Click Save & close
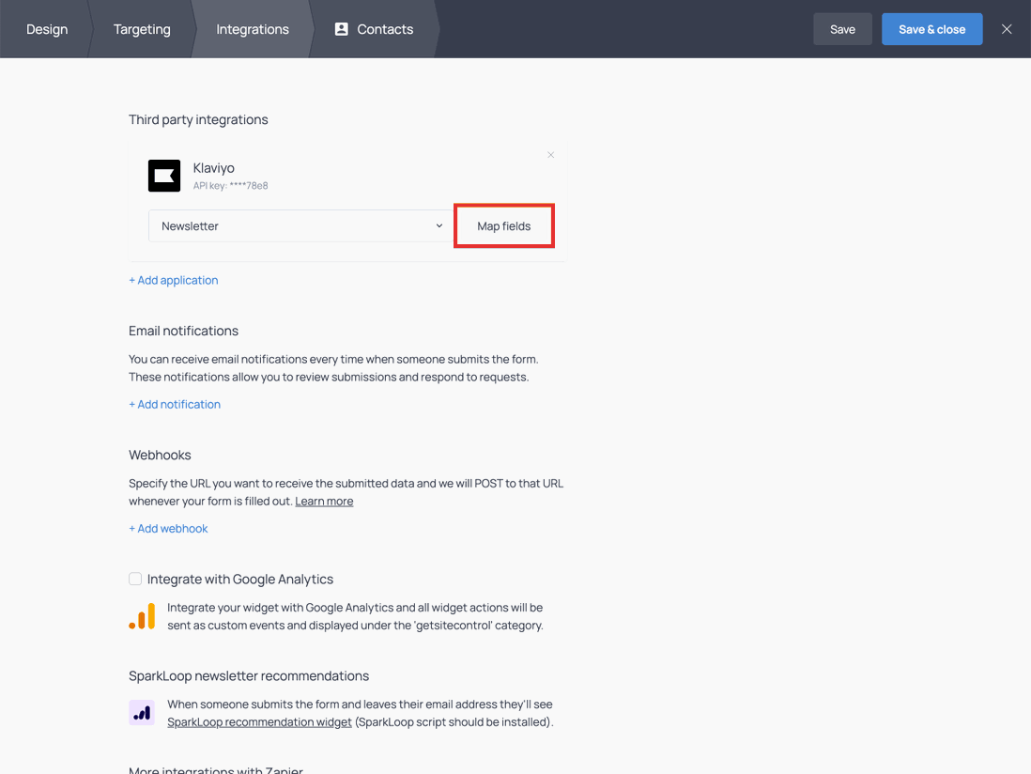 pyautogui.click(x=931, y=29)
